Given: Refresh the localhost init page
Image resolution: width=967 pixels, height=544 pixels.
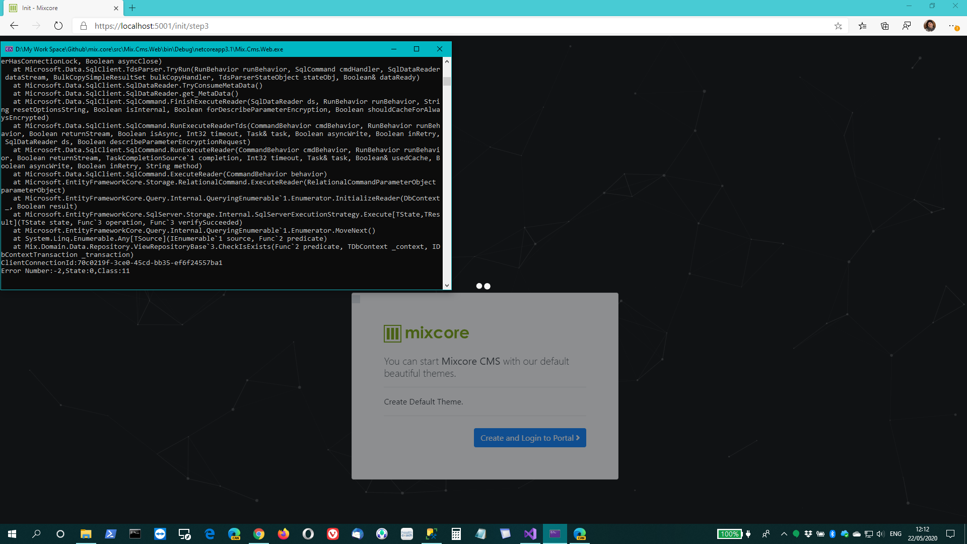Looking at the screenshot, I should pyautogui.click(x=58, y=26).
